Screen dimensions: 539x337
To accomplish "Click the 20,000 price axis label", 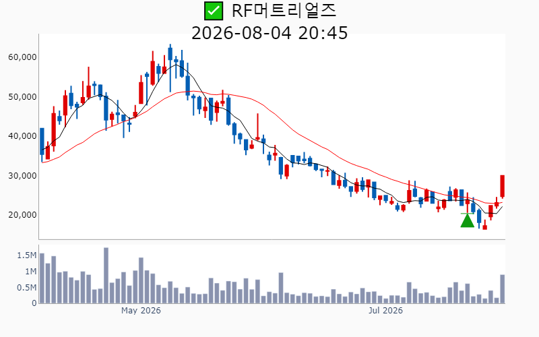I will (x=22, y=215).
